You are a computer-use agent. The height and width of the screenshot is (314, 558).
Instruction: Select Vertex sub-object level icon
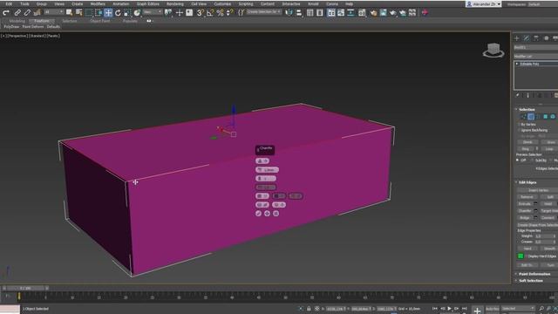click(x=523, y=116)
